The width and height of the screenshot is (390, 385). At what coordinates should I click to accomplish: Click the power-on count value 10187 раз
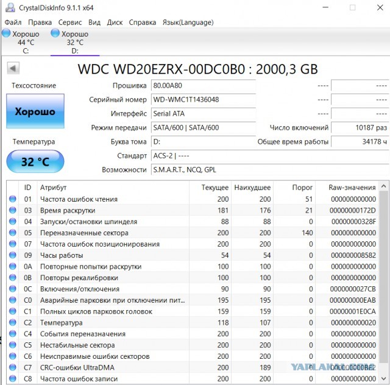point(360,127)
